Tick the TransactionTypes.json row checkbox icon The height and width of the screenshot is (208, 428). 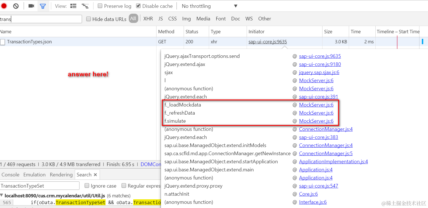pyautogui.click(x=3, y=42)
